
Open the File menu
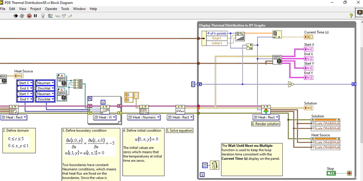coord(3,9)
